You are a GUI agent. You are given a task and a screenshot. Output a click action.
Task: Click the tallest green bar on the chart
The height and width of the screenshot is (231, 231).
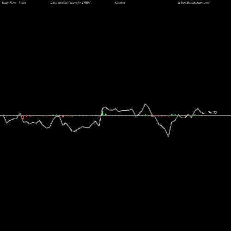point(103,113)
